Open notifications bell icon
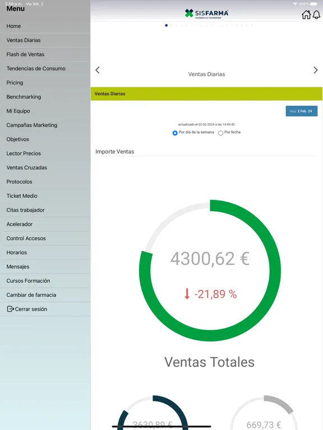The width and height of the screenshot is (323, 430). (x=316, y=15)
